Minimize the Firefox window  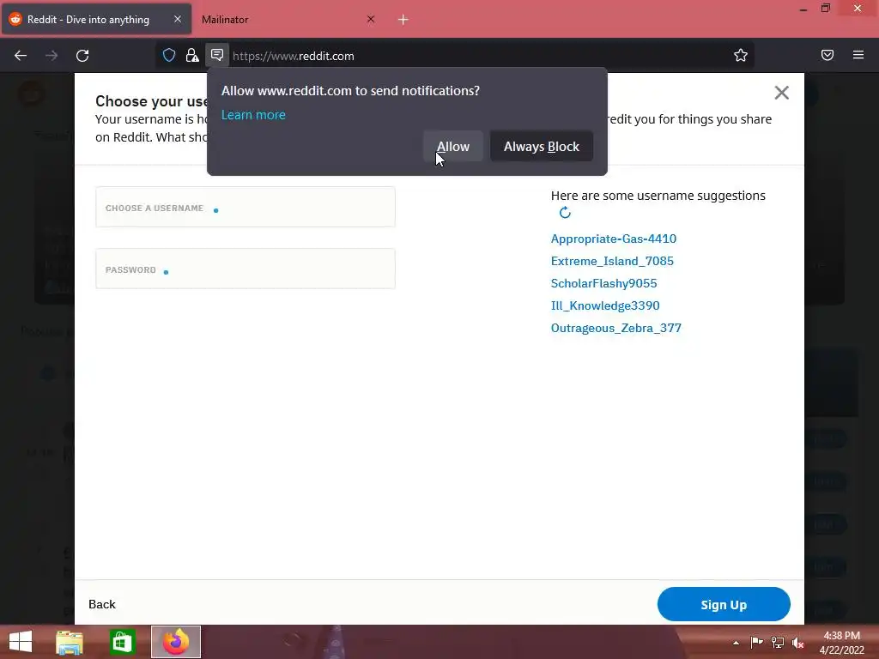803,9
